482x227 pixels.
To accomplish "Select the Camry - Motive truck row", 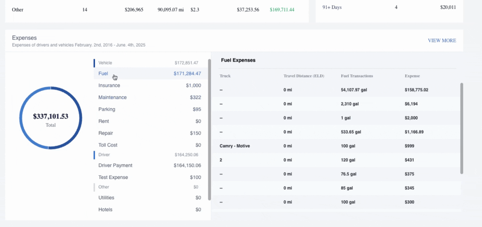I will pyautogui.click(x=235, y=146).
